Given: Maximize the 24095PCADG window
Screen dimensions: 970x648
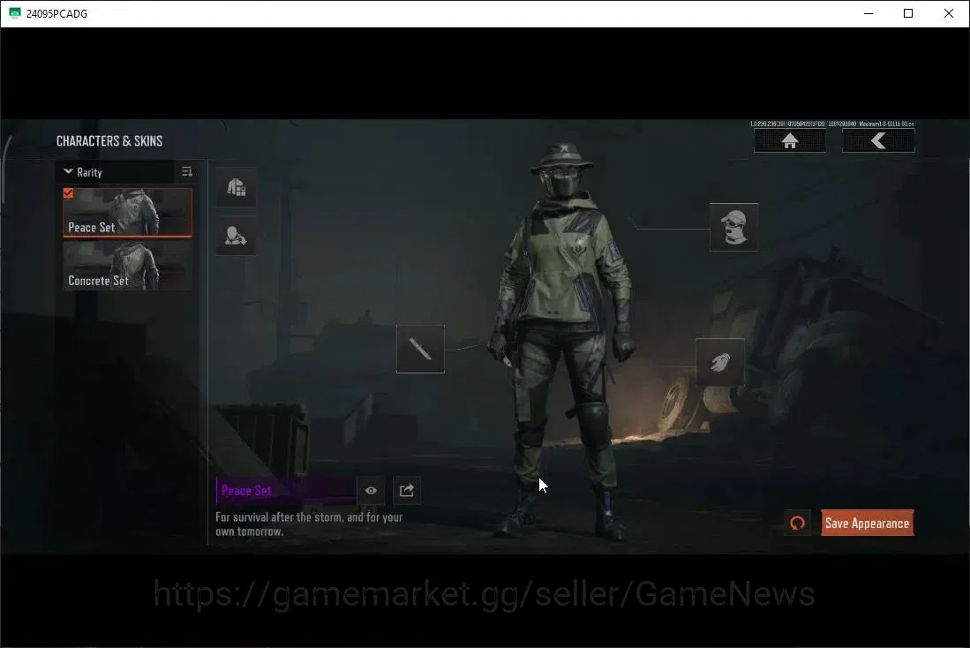Looking at the screenshot, I should [x=908, y=13].
